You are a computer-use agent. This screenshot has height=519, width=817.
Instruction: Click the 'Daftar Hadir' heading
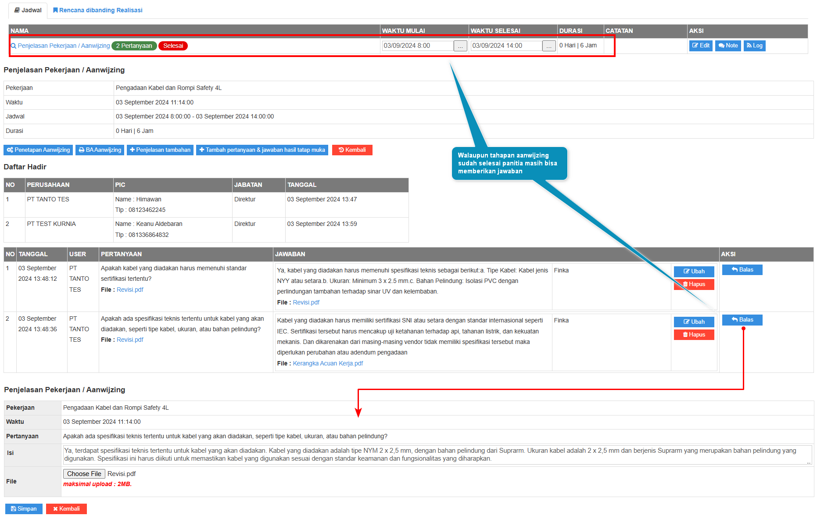25,167
